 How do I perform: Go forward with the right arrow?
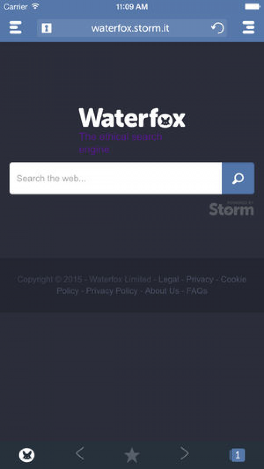pyautogui.click(x=184, y=454)
